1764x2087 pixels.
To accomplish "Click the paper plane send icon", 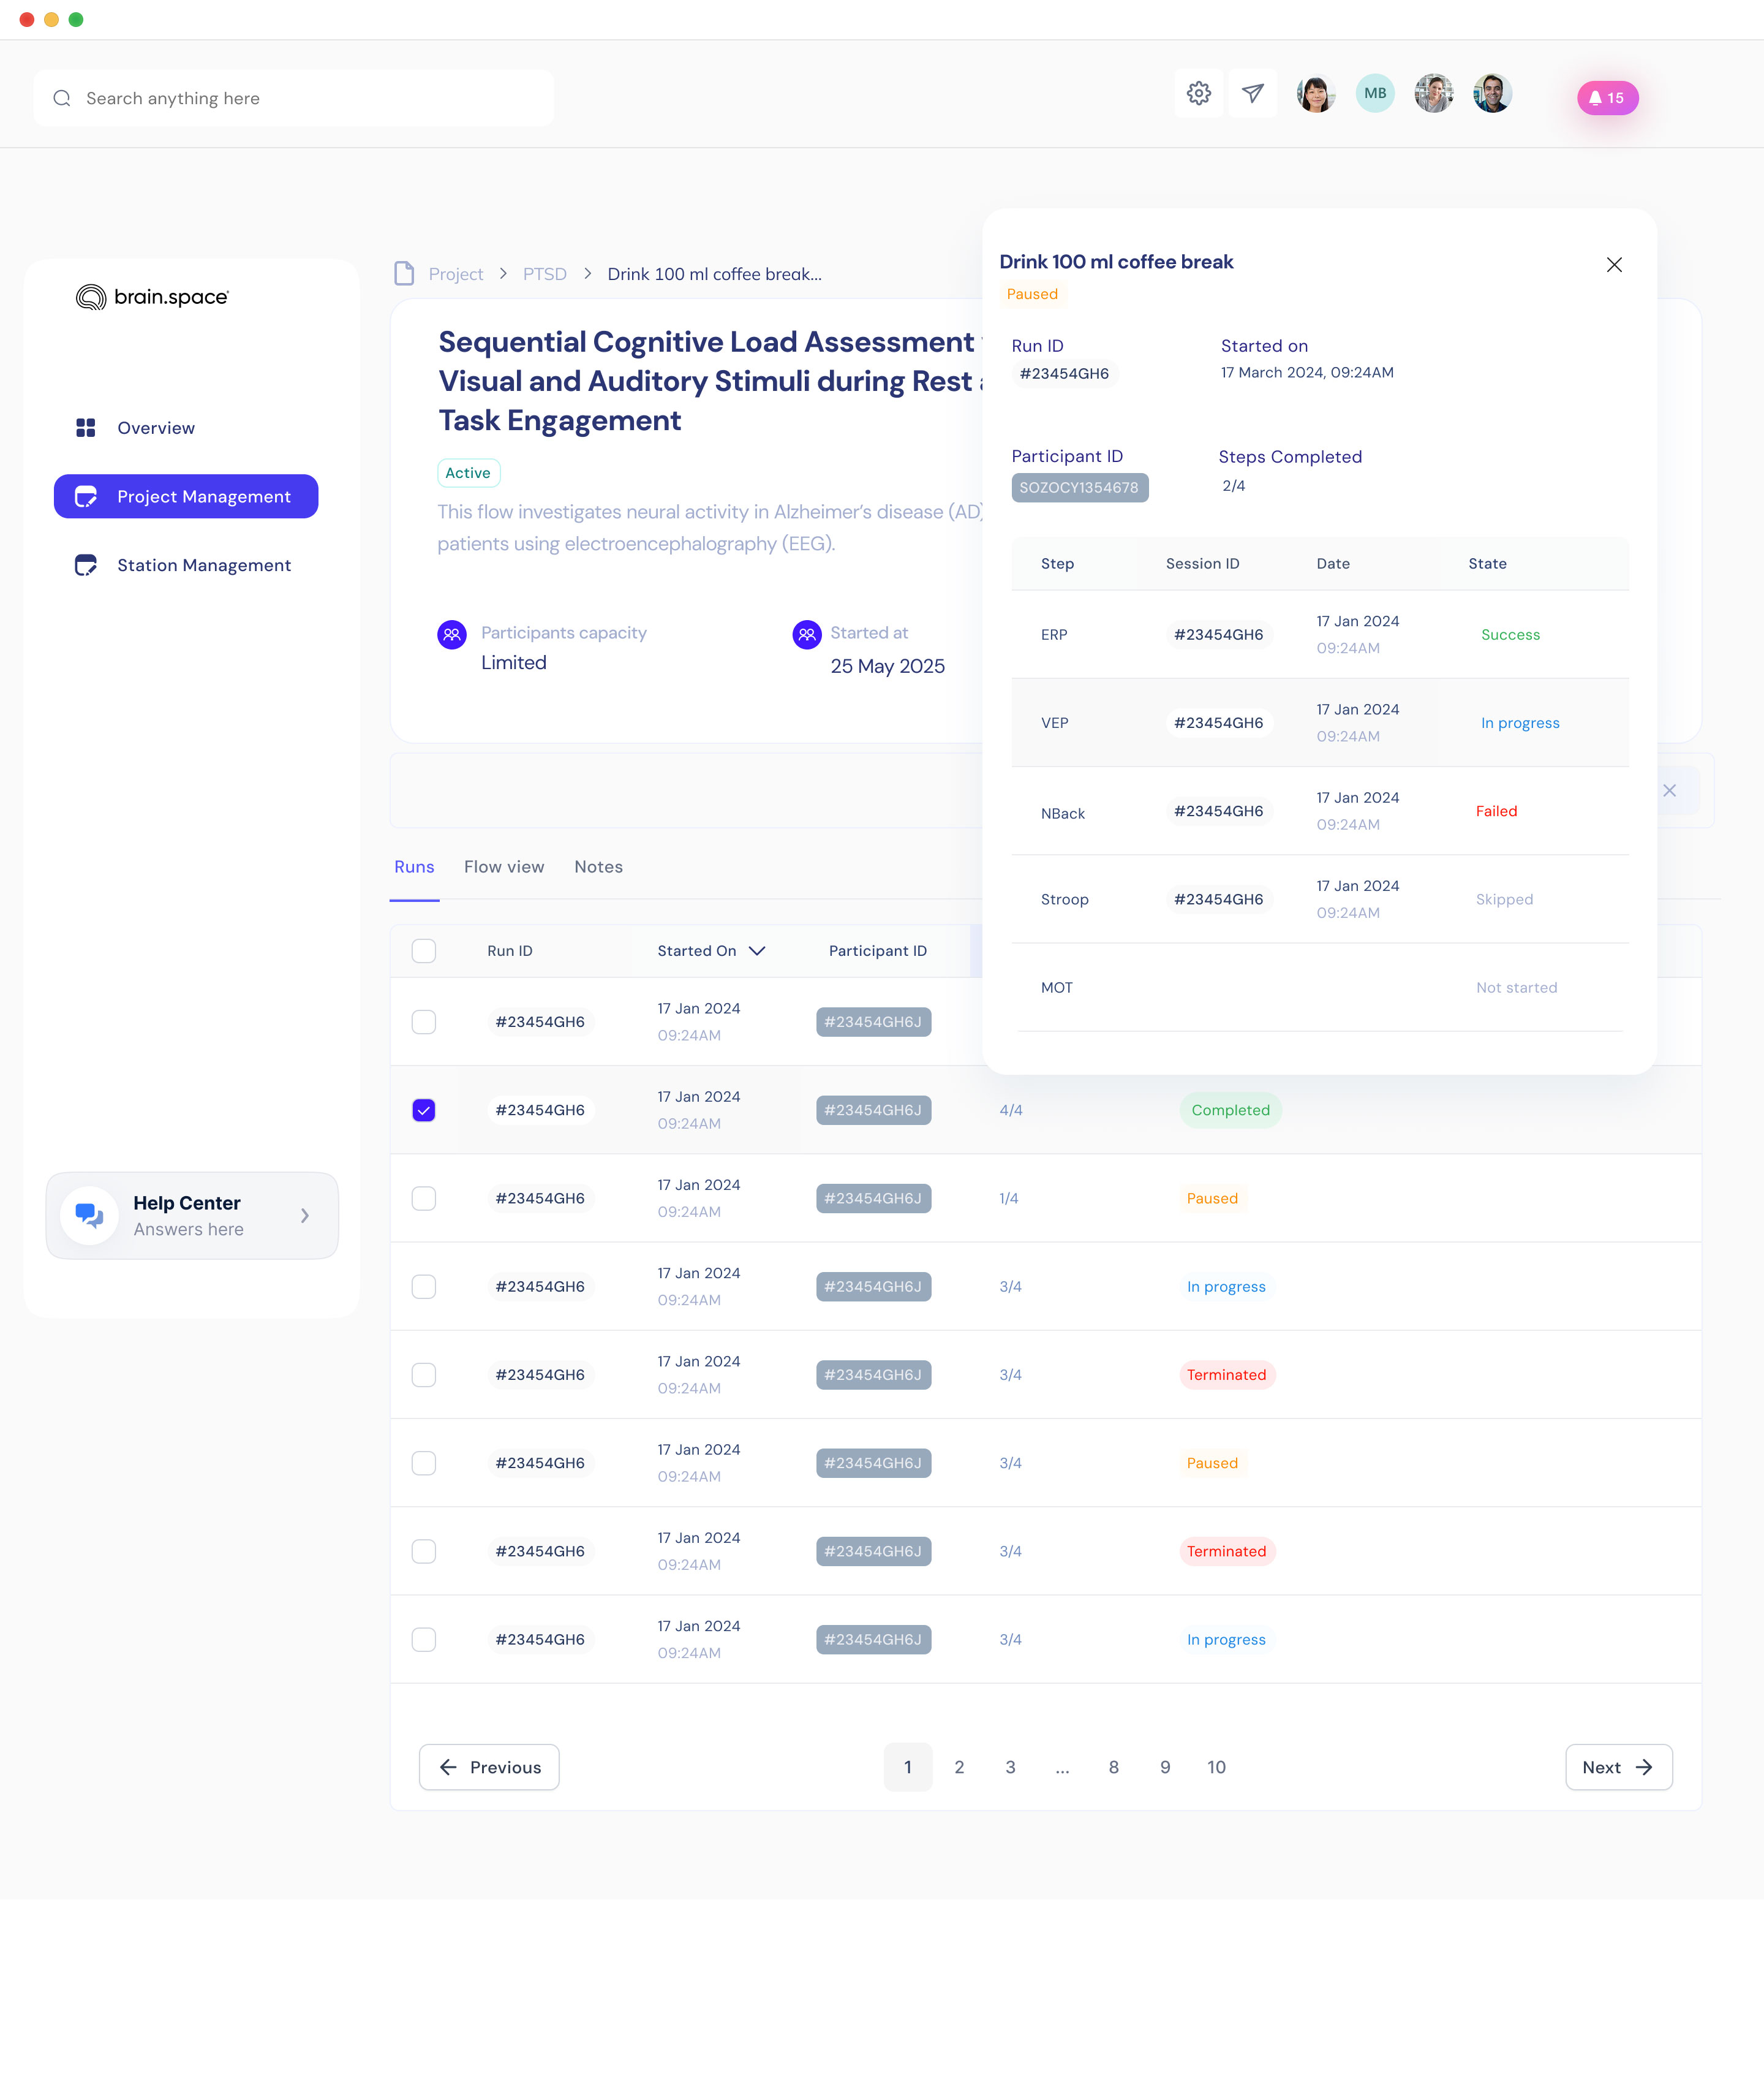I will (x=1252, y=94).
